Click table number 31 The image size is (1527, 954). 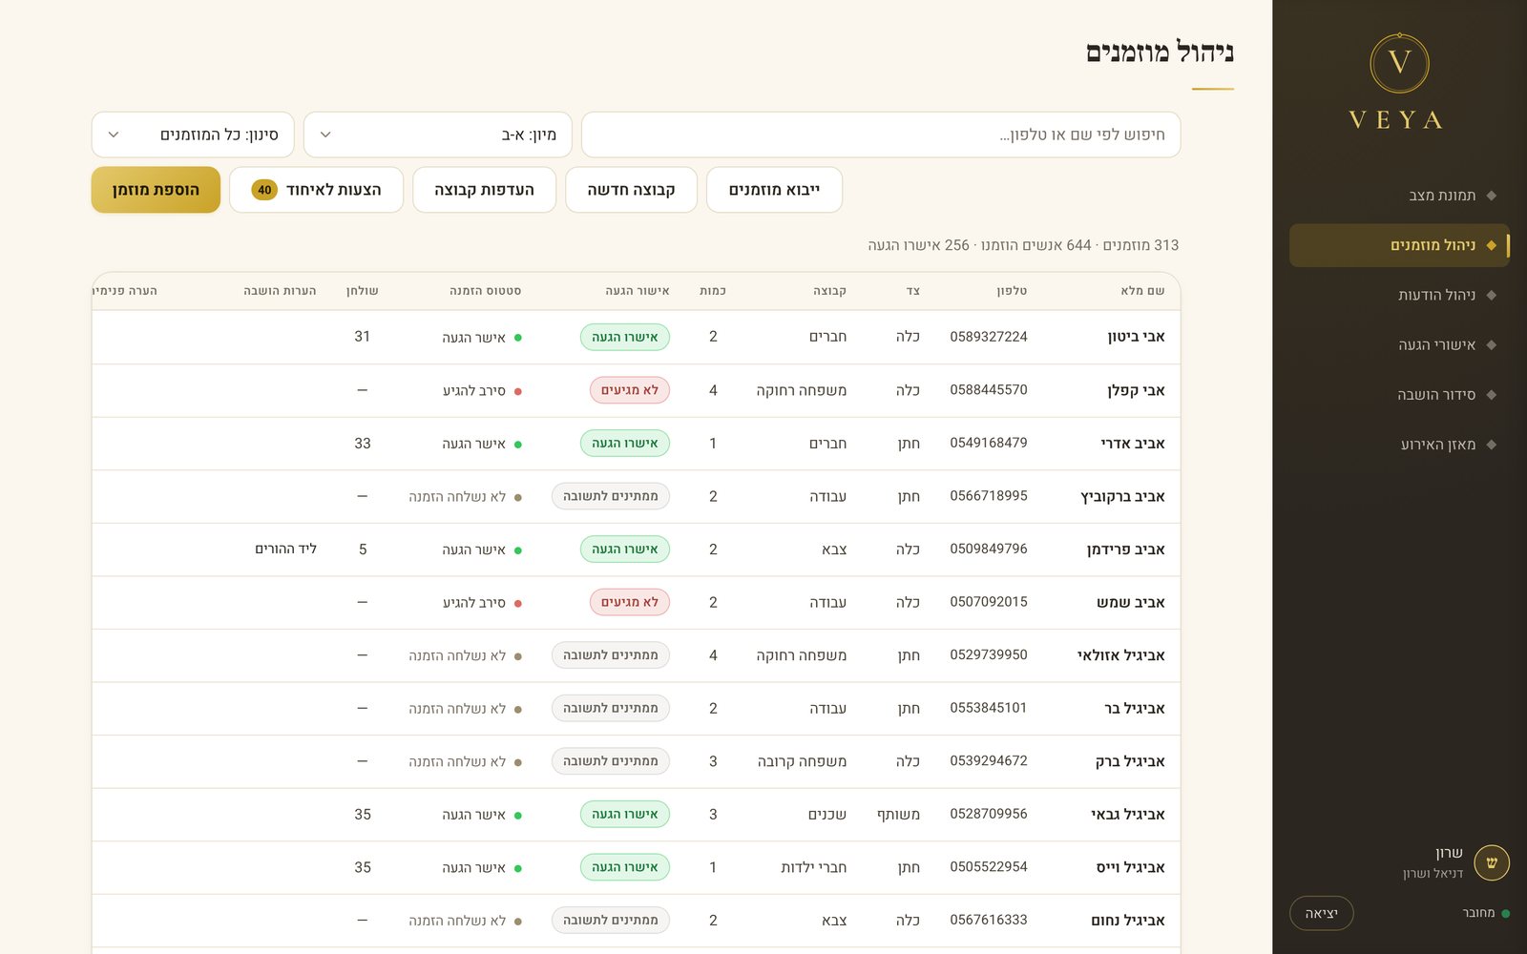(x=363, y=337)
